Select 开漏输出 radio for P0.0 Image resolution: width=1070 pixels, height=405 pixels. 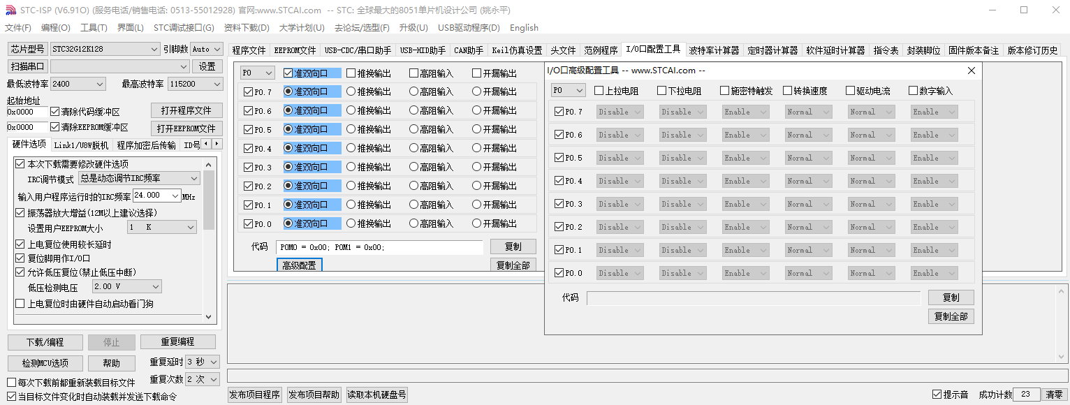(477, 223)
